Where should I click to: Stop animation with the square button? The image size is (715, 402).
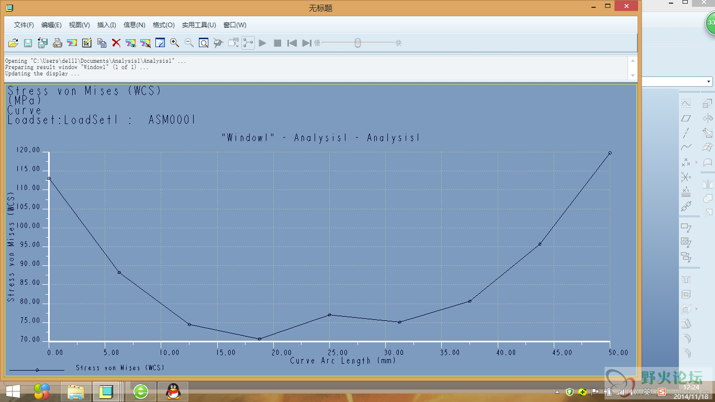tap(277, 43)
